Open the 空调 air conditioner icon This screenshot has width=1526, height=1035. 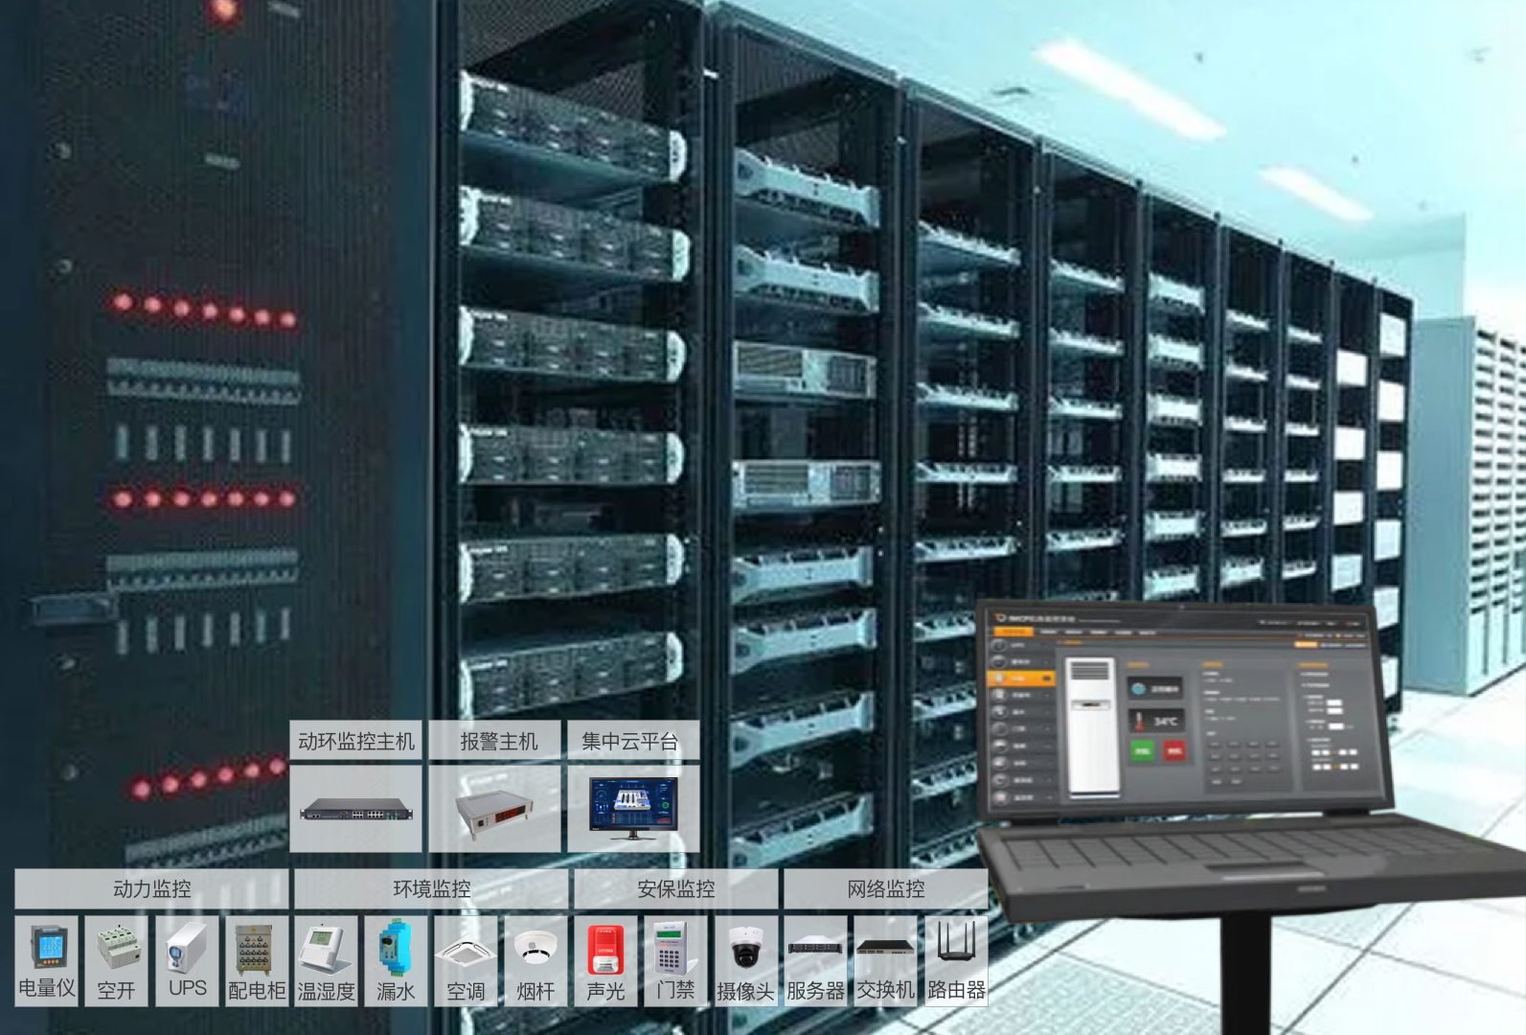466,949
